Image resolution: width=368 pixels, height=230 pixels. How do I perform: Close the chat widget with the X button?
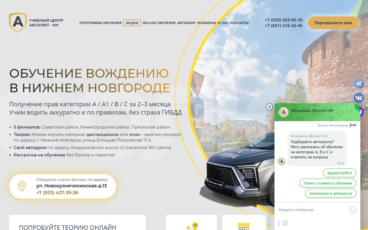269,107
